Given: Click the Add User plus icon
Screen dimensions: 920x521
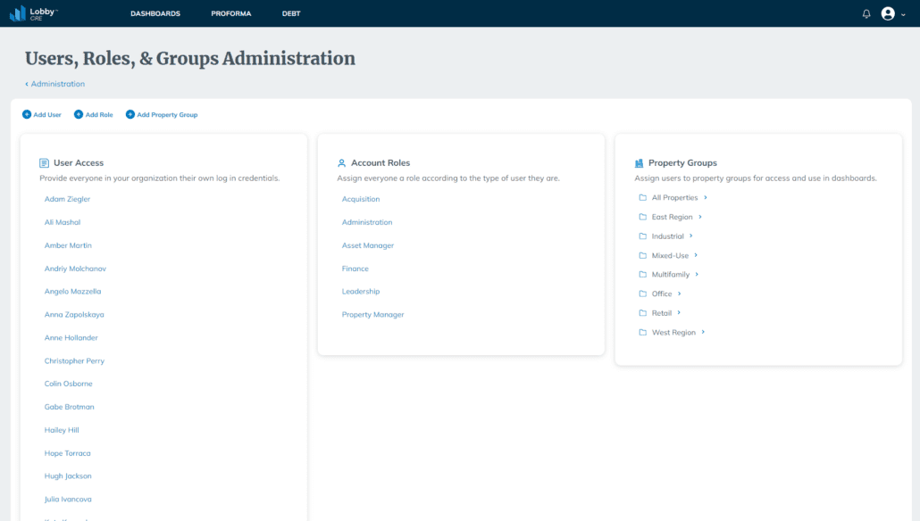Looking at the screenshot, I should 27,115.
